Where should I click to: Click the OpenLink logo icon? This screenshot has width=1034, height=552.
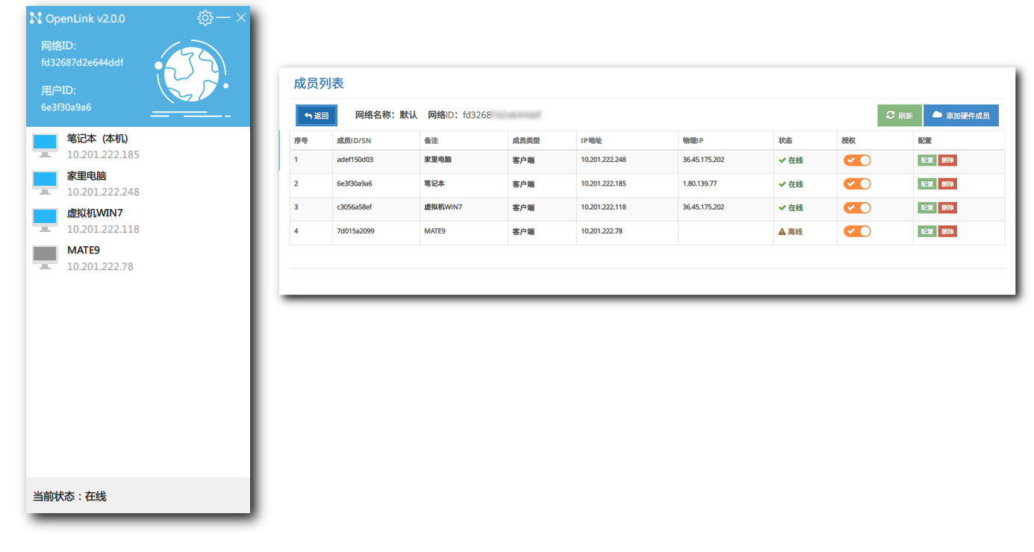pyautogui.click(x=35, y=18)
